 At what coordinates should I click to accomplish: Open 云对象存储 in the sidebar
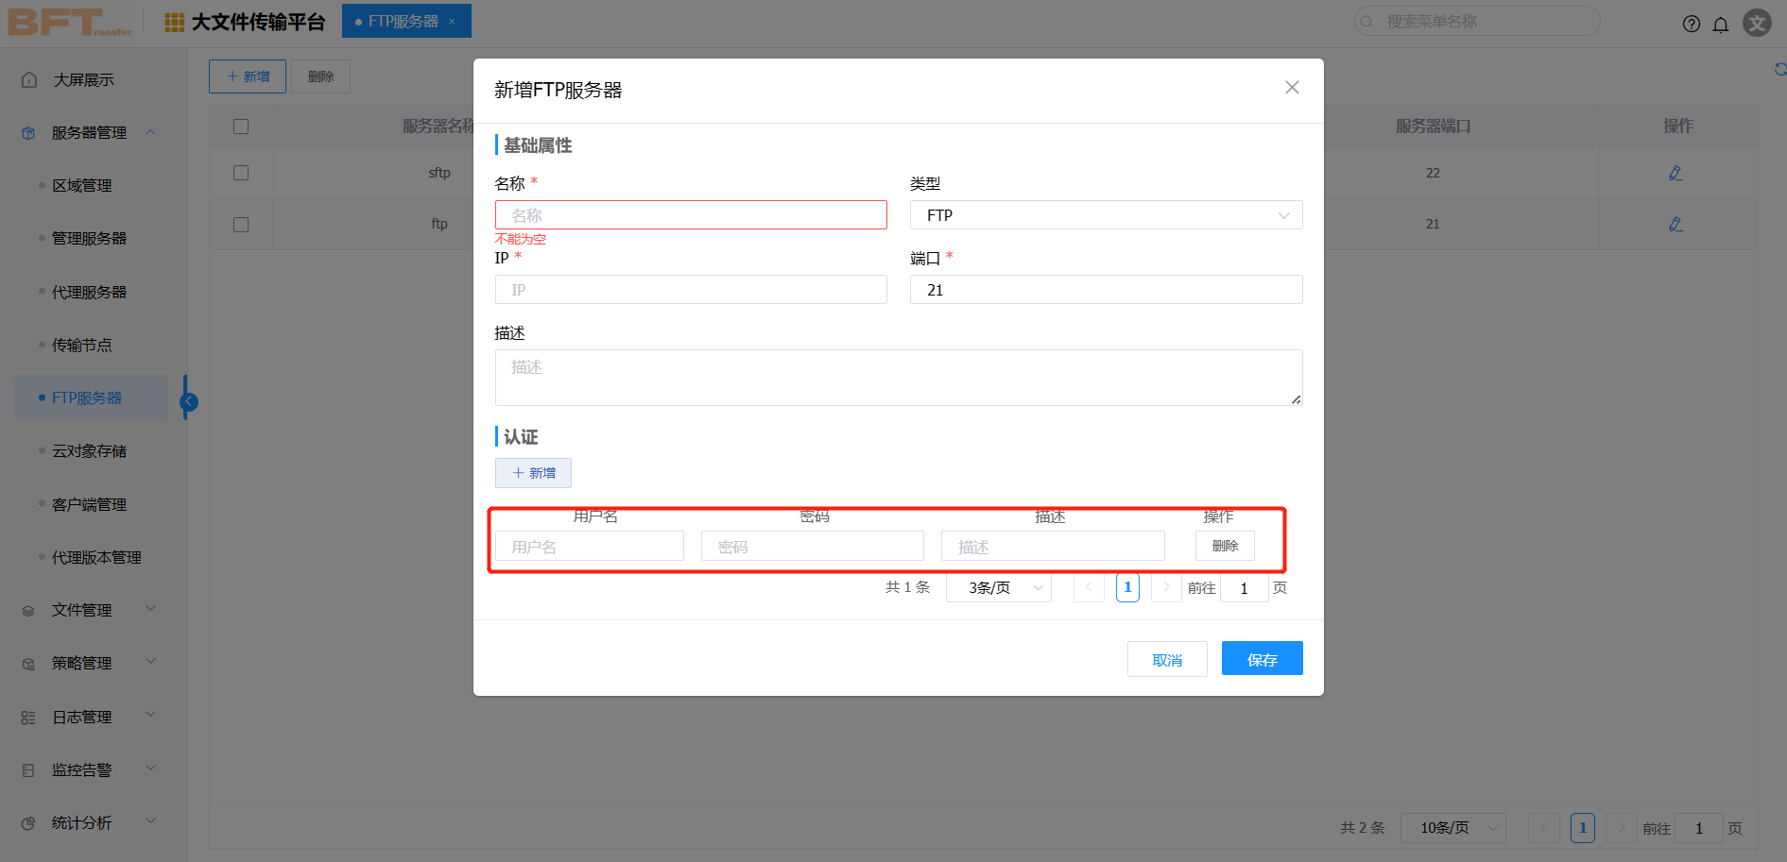coord(90,451)
